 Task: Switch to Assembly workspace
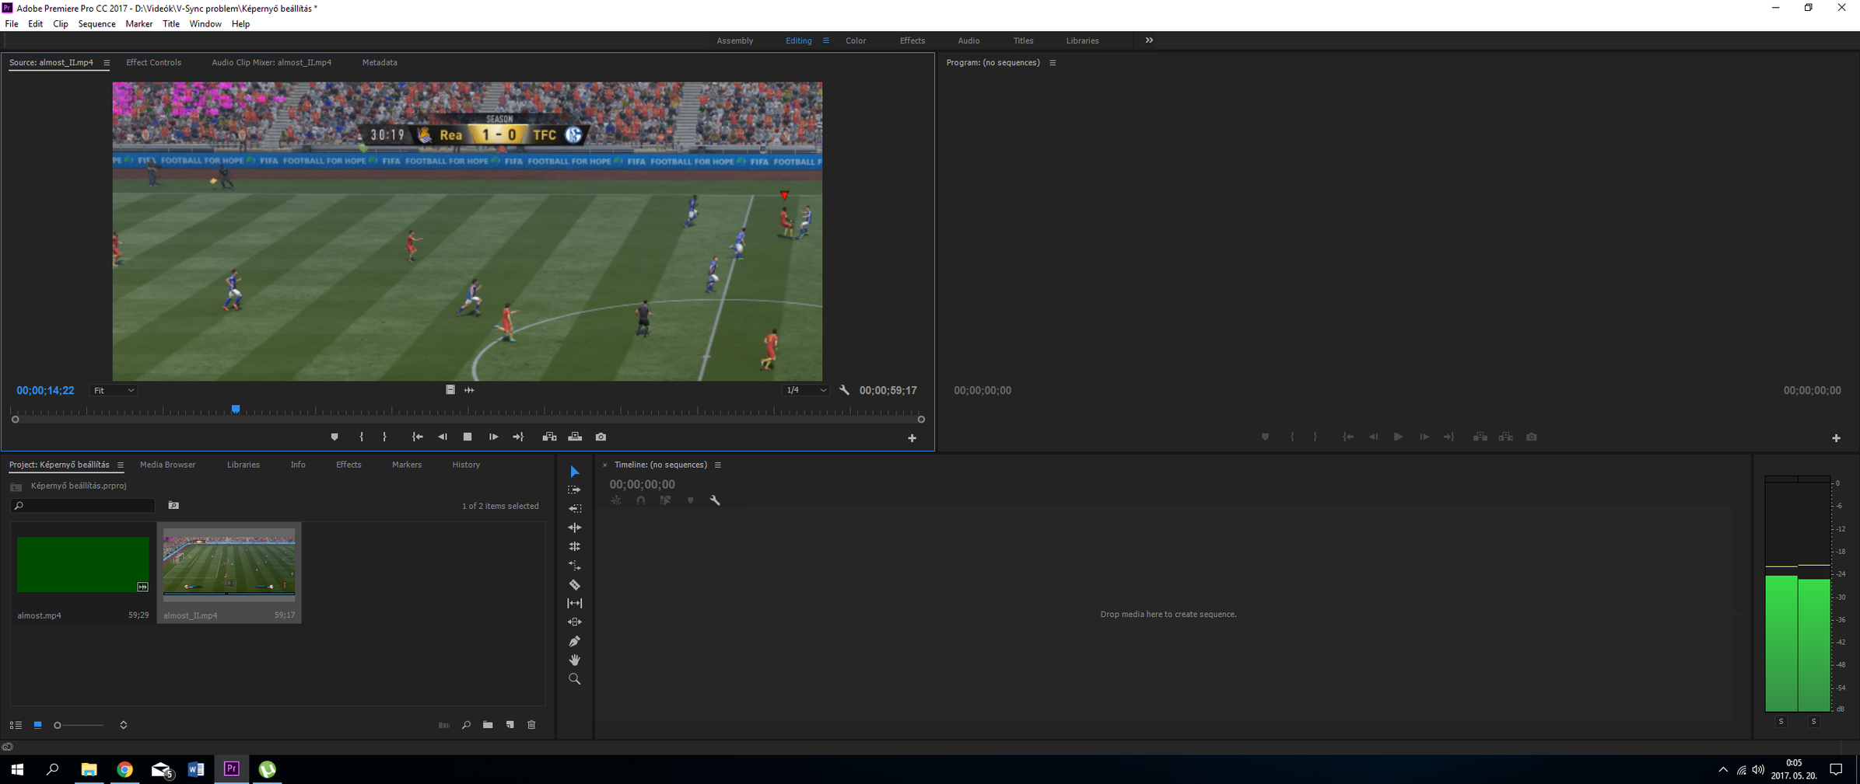[x=734, y=40]
